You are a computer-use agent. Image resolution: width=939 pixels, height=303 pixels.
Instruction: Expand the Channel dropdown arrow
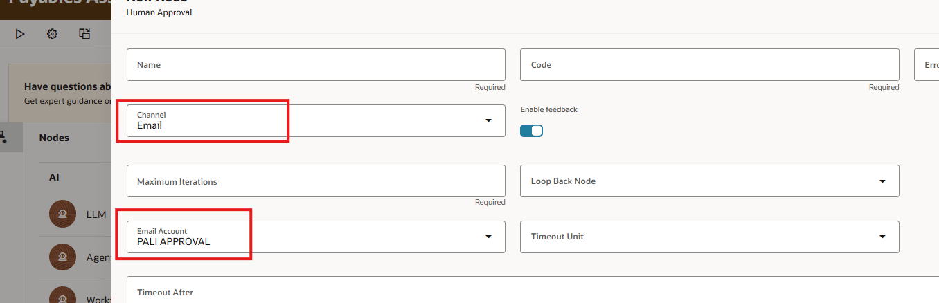[488, 120]
